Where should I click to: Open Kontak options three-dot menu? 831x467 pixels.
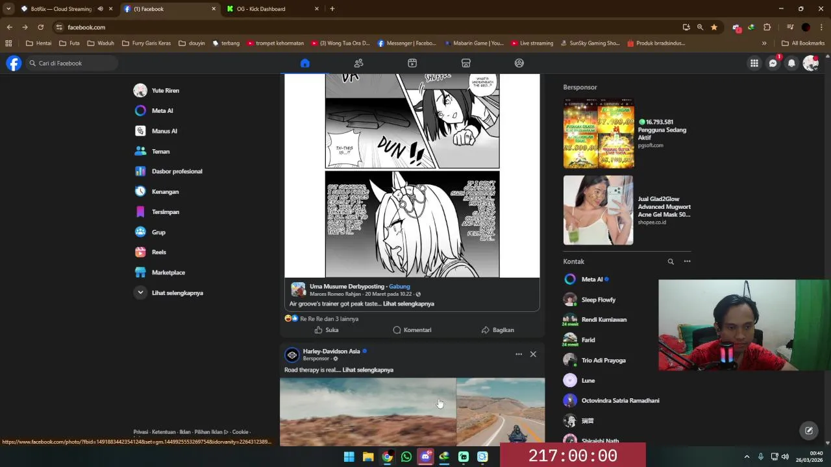coord(687,261)
